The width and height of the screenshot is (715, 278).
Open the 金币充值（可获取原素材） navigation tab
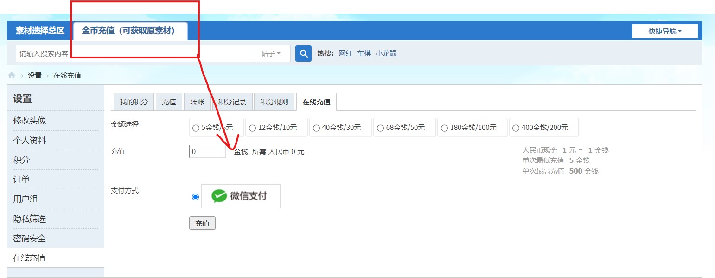point(130,31)
